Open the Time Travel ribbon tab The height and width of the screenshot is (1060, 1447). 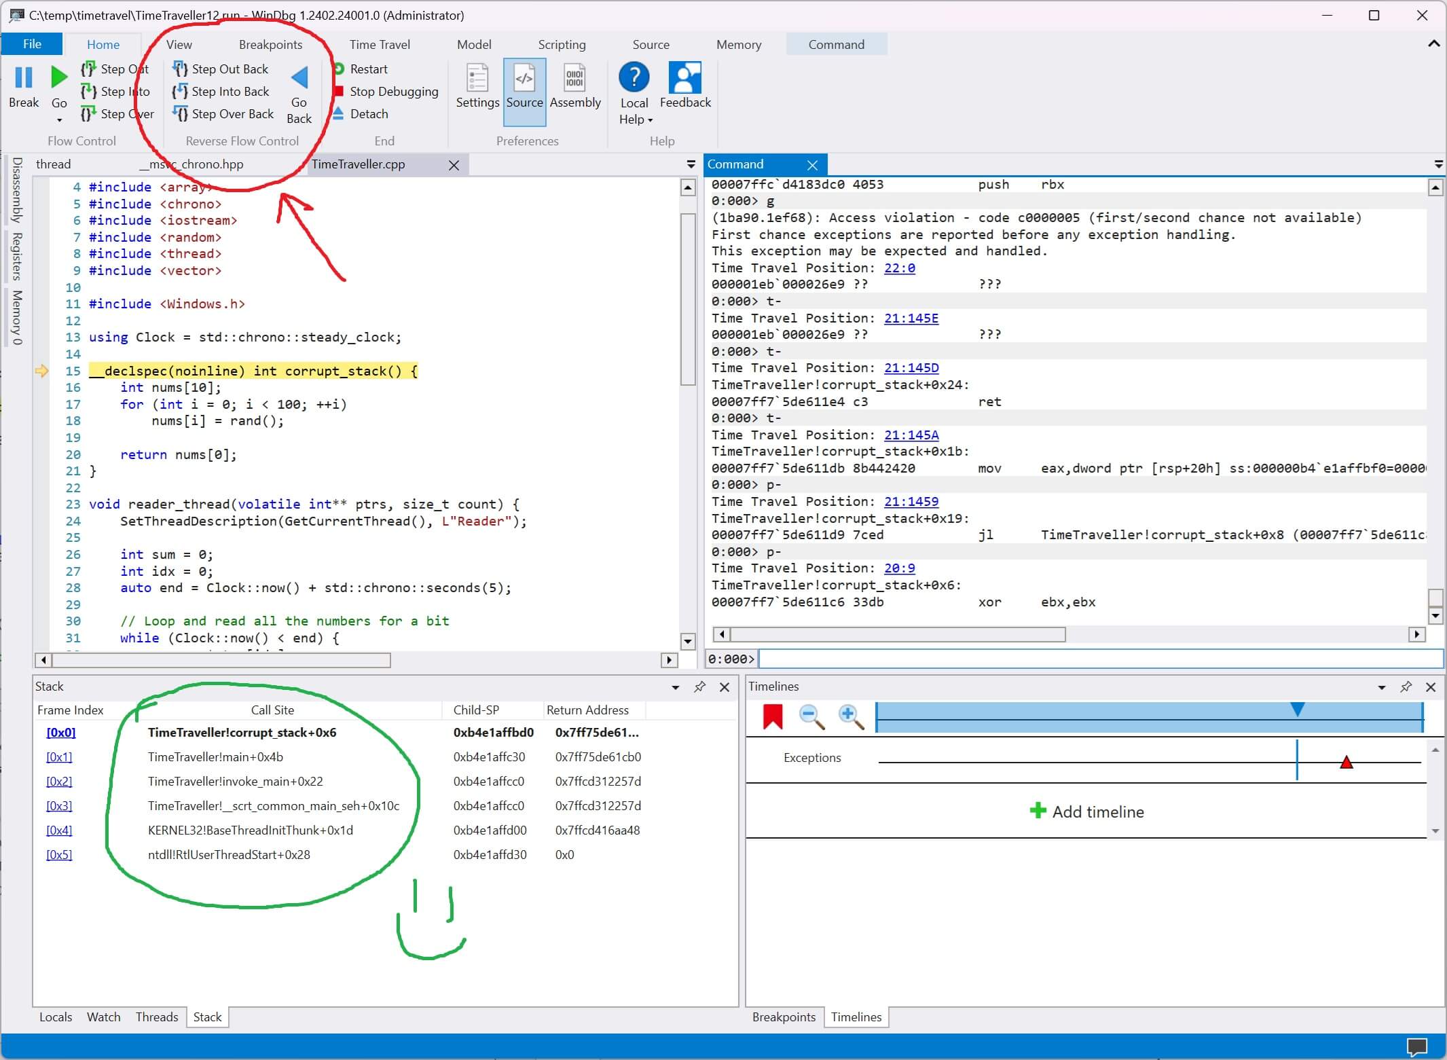pyautogui.click(x=380, y=45)
